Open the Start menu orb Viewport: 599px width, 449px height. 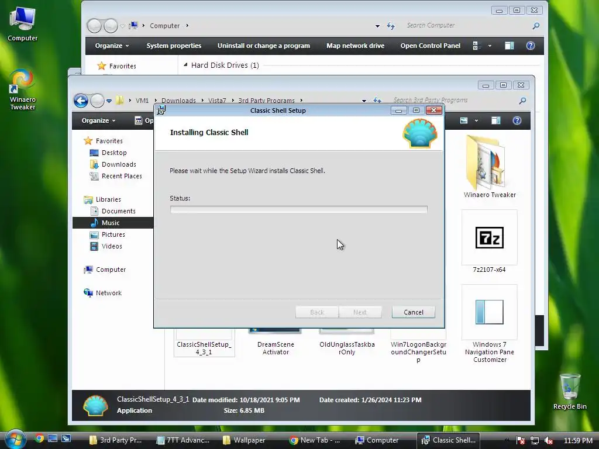pos(15,440)
